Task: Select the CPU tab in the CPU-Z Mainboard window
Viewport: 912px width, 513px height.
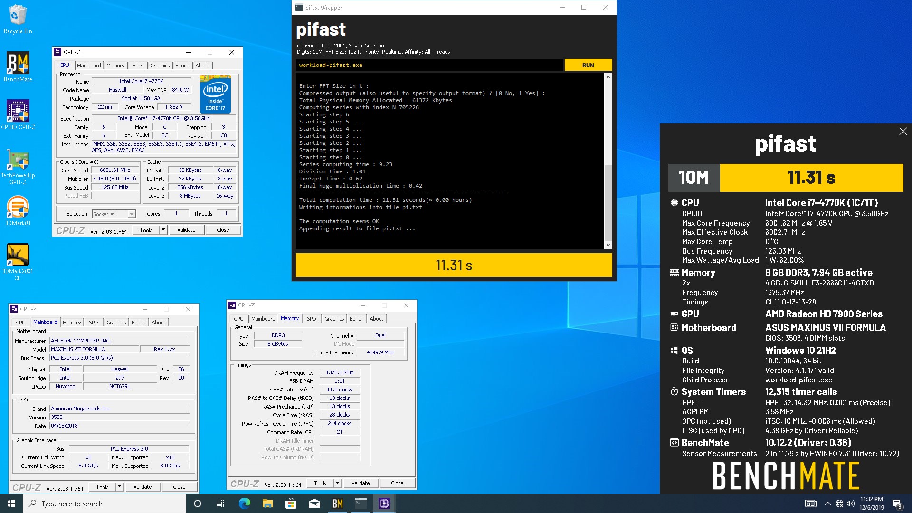Action: tap(21, 323)
